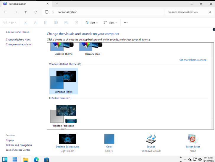Click the Delete trash icon
The height and width of the screenshot is (162, 215).
(x=76, y=22)
